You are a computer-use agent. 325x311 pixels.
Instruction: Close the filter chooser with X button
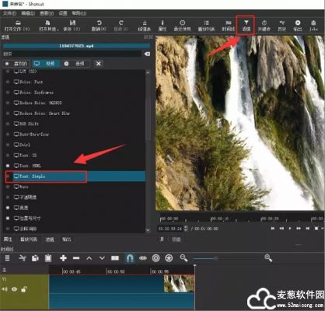pos(99,64)
